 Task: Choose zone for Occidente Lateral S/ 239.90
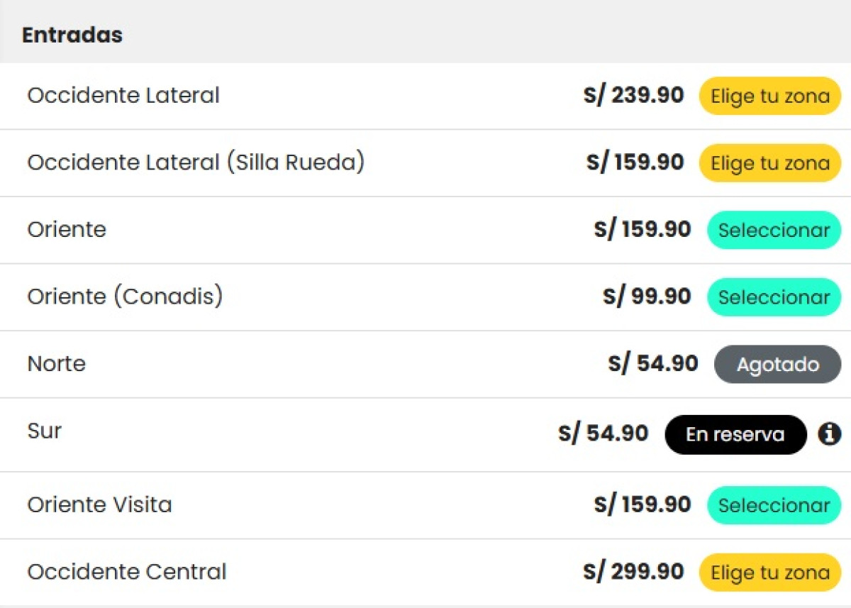tap(770, 96)
